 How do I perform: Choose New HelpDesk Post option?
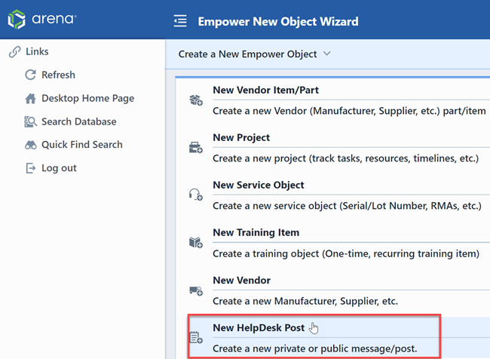point(259,328)
